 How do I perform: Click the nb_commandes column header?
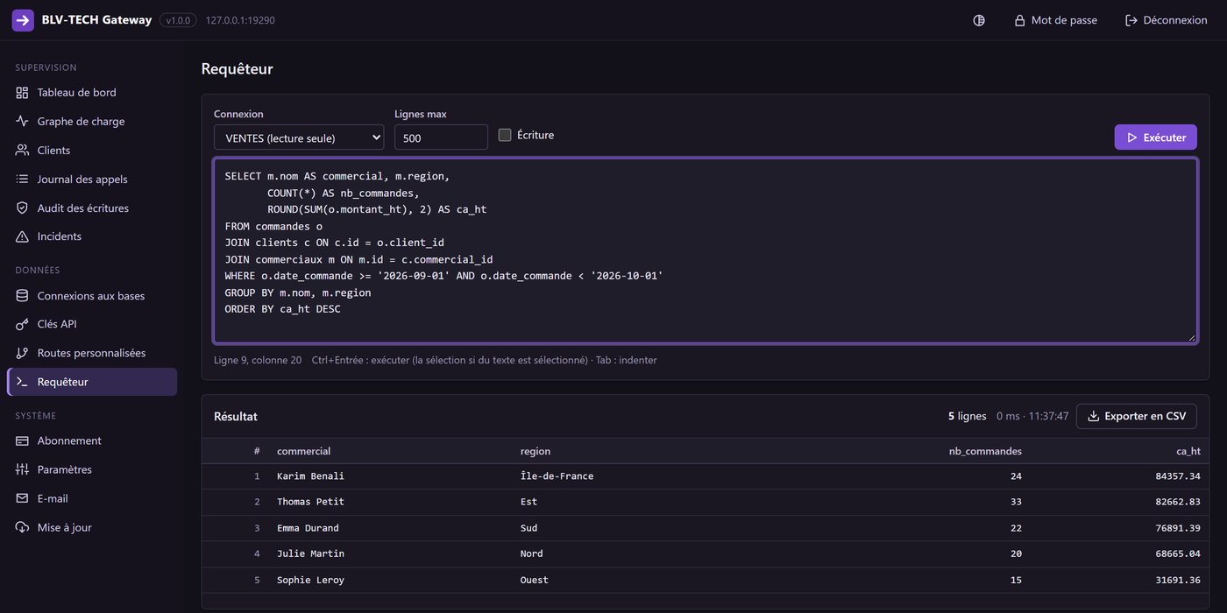pos(985,451)
